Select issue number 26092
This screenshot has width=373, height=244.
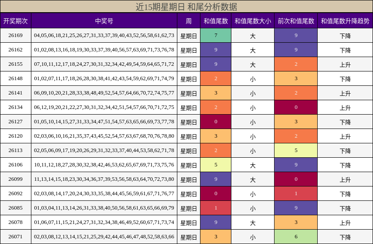(15, 193)
